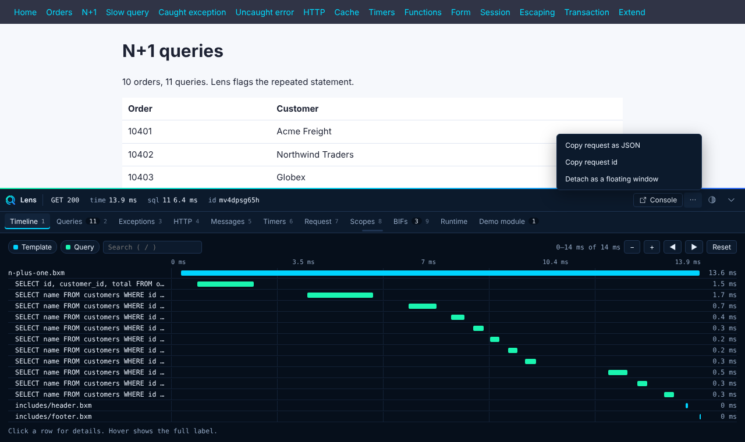Open the more options ellipsis menu
The width and height of the screenshot is (745, 442).
coord(693,200)
